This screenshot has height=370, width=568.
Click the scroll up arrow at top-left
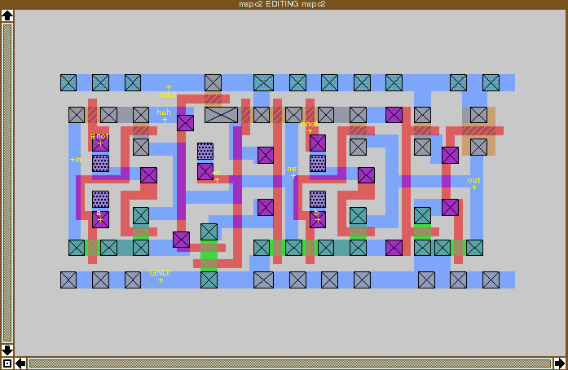click(x=7, y=16)
